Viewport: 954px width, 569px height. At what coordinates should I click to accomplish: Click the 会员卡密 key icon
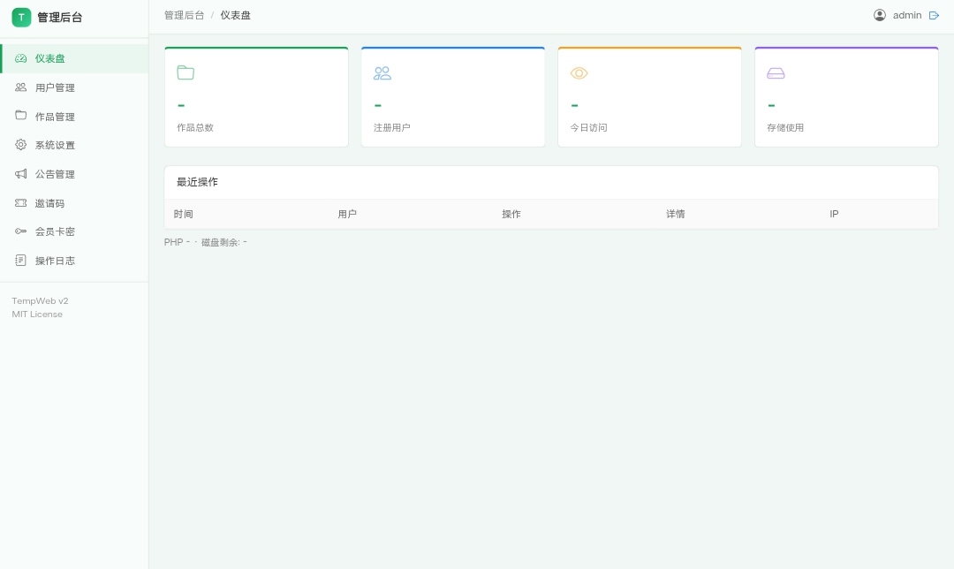(x=20, y=231)
